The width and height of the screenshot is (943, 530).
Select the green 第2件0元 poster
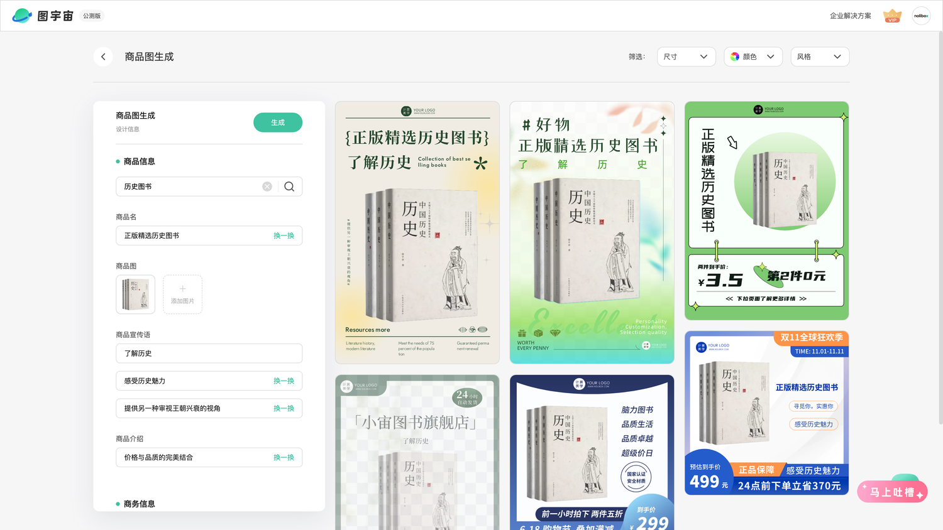(766, 210)
